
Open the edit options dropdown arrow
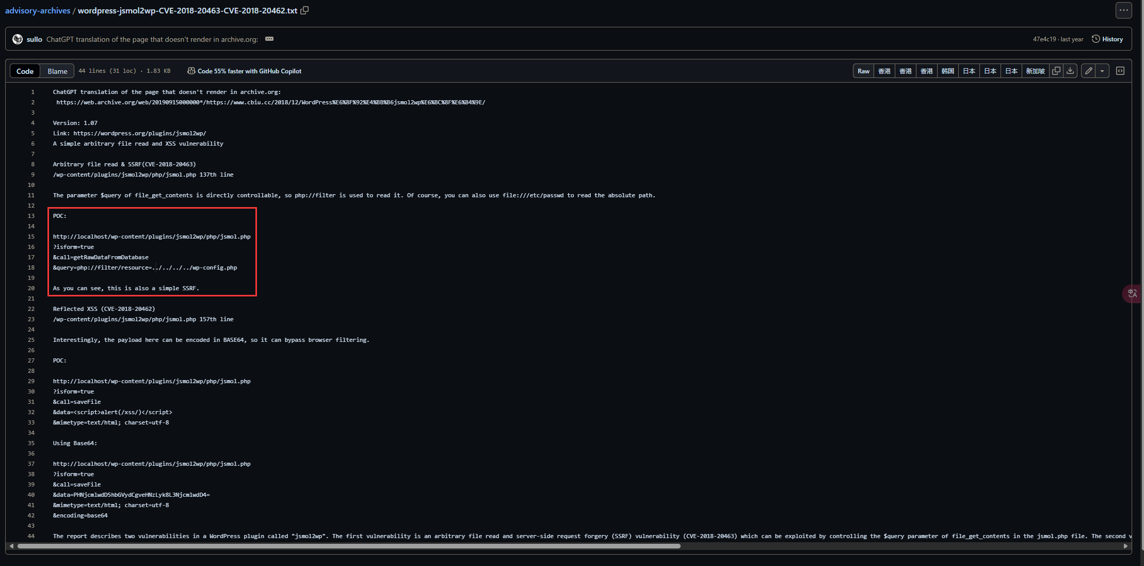point(1102,71)
